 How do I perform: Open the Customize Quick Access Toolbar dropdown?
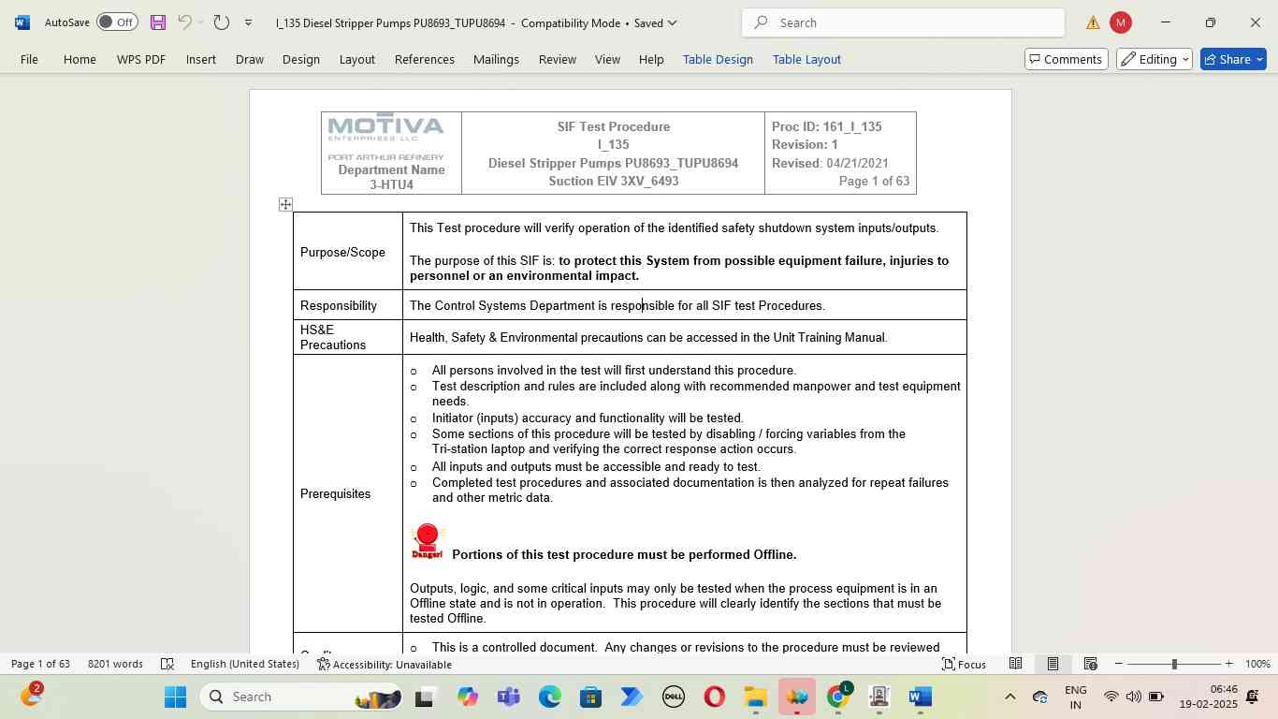248,22
